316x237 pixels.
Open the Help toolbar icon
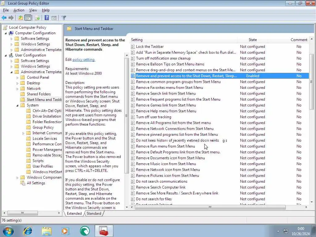[x=47, y=18]
